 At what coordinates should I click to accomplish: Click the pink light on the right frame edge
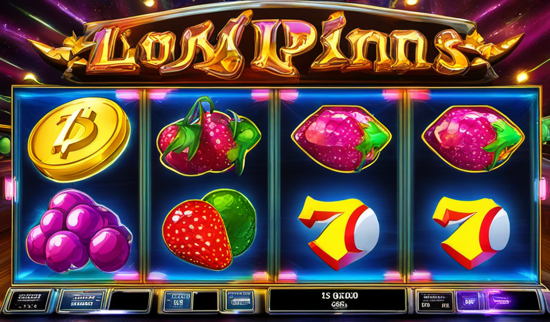(x=542, y=188)
